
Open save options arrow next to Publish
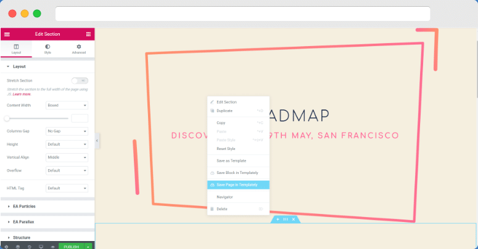(88, 247)
